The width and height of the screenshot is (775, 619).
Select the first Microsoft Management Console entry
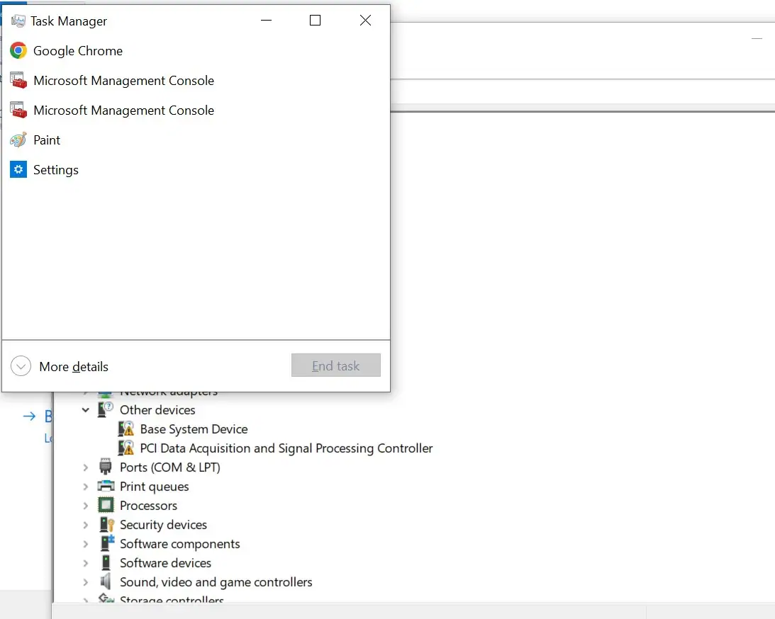tap(123, 81)
